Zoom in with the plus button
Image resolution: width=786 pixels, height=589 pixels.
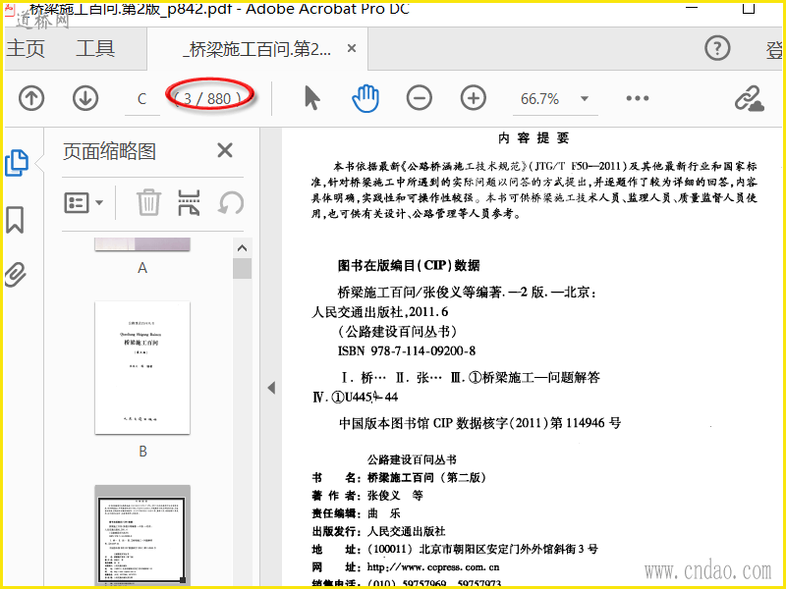[x=474, y=97]
